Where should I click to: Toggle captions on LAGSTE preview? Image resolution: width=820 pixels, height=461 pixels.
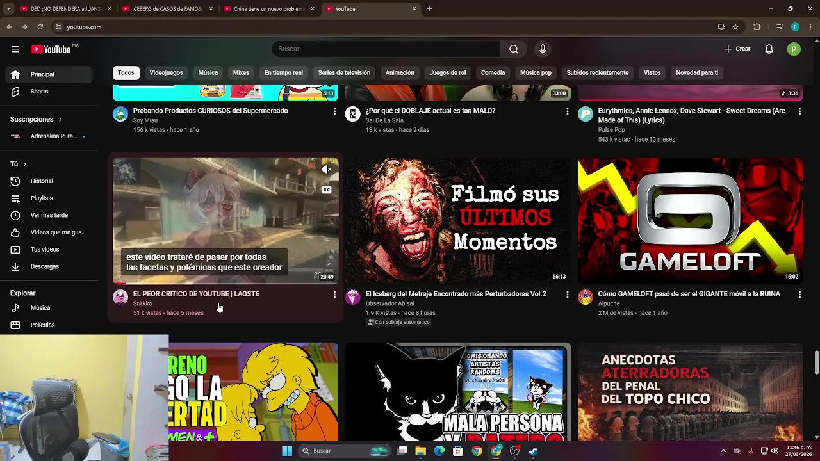[x=327, y=190]
